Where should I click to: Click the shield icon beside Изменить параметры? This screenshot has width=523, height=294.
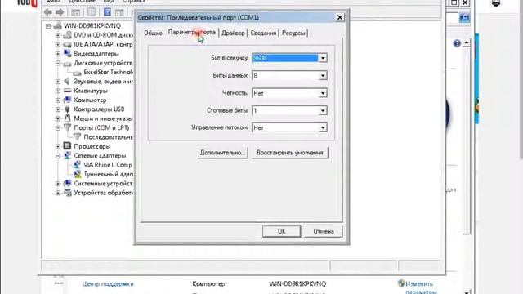point(401,283)
